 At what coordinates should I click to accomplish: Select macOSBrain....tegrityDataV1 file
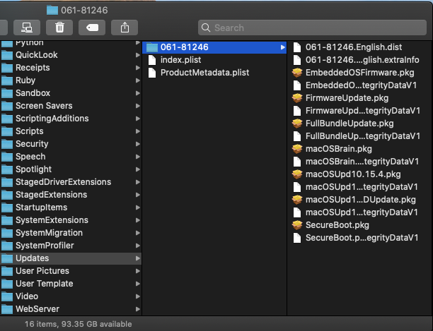point(360,162)
